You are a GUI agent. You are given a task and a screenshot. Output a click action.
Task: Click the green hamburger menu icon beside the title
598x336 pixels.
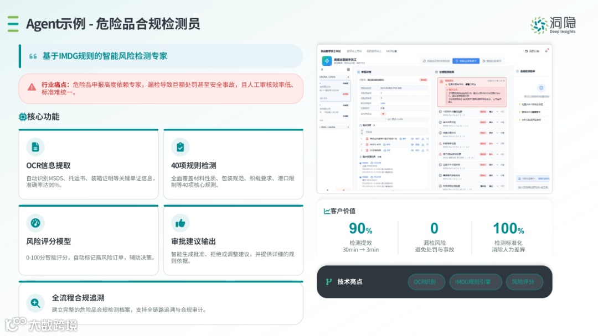coord(13,24)
